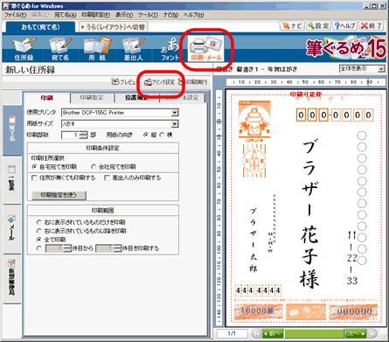Screen dimensions: 389x342
Task: Click the 印刷部数 copies input field
Action: click(70, 135)
